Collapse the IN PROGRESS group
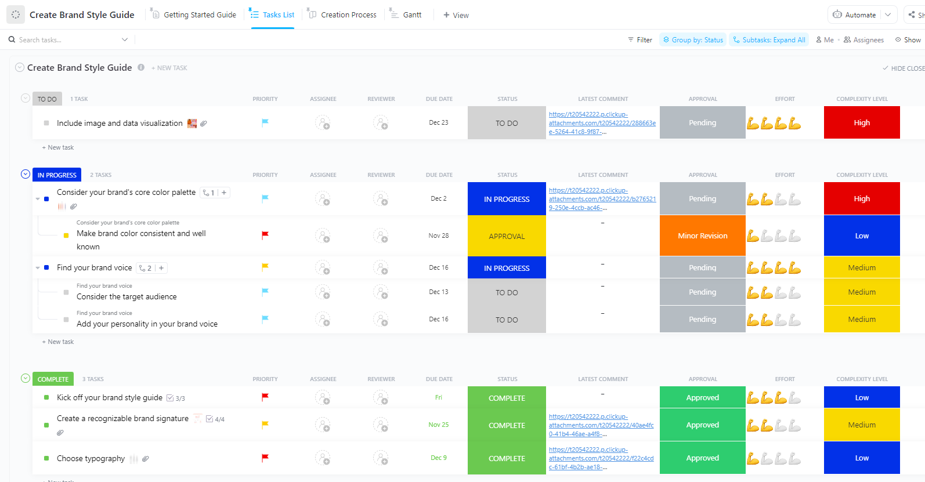 tap(26, 174)
